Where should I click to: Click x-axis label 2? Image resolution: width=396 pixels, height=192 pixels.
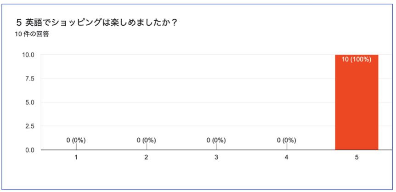coord(146,158)
